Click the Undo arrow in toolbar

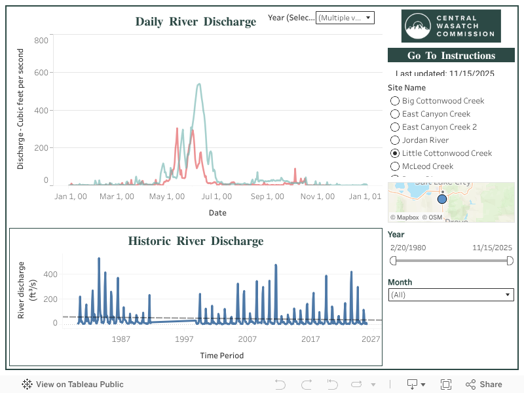280,384
